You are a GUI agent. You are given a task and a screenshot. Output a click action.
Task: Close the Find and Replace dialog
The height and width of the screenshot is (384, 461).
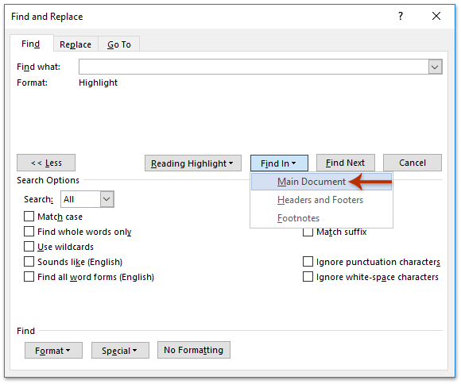tap(436, 16)
